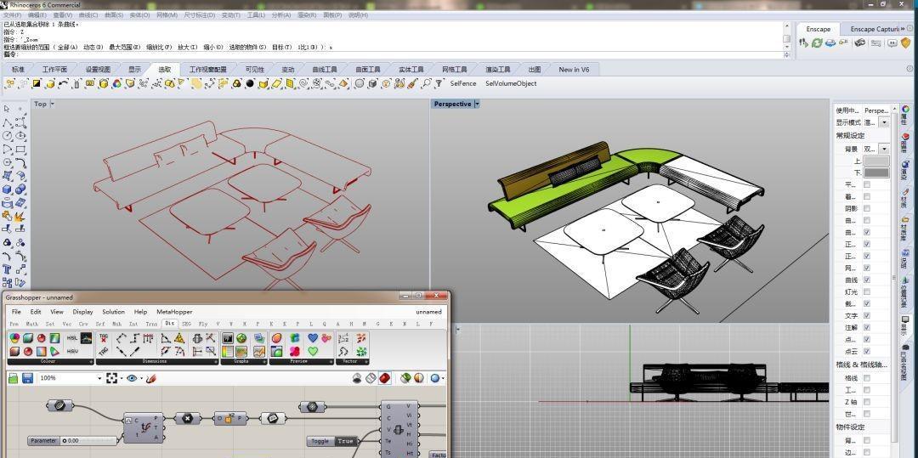The width and height of the screenshot is (918, 458).
Task: Expand the Dimensions panel in Grasshopper ribbon
Action: (217, 362)
